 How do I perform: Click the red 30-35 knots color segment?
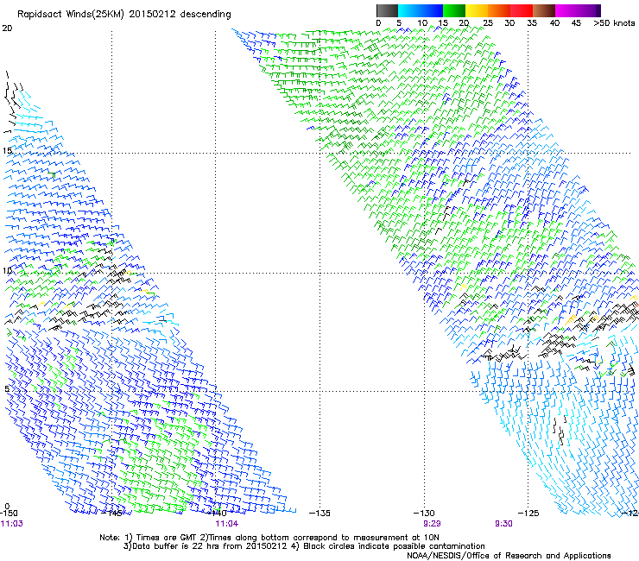522,10
